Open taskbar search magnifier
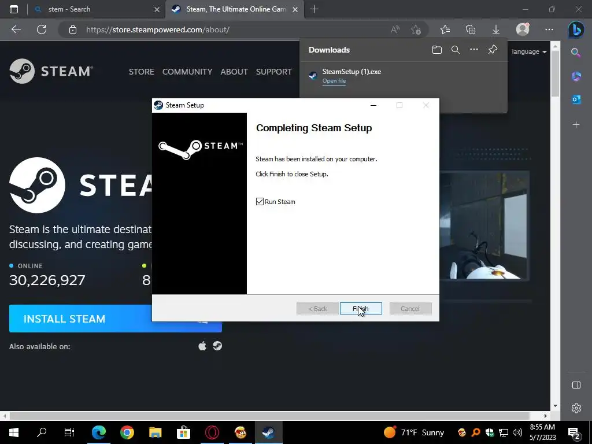This screenshot has width=592, height=444. tap(42, 432)
